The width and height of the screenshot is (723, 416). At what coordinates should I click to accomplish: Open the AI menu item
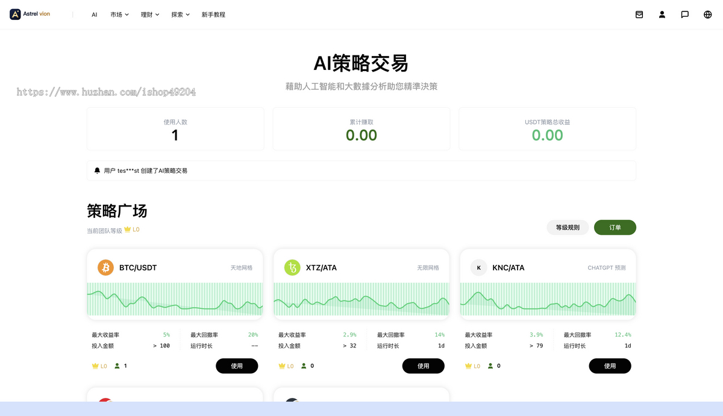coord(95,14)
